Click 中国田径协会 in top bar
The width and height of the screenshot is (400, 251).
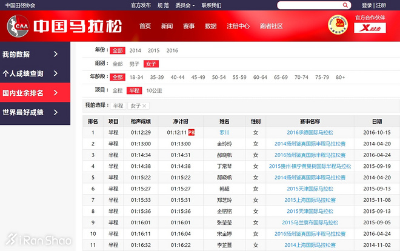click(20, 5)
